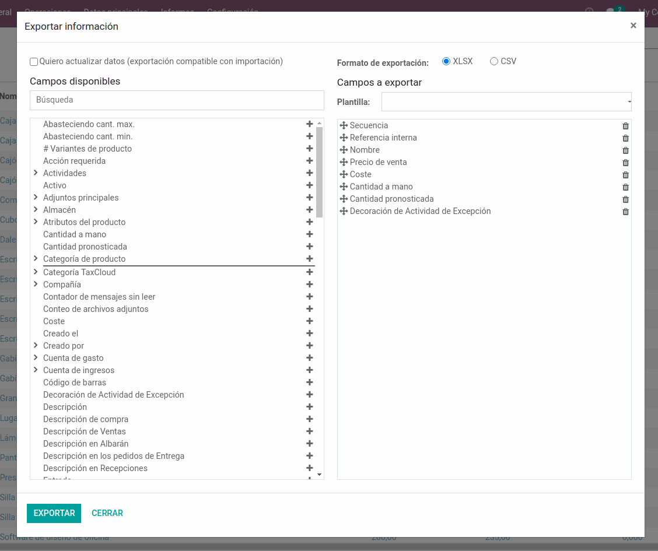The image size is (658, 551).
Task: Select the XLSX export format
Action: 446,61
